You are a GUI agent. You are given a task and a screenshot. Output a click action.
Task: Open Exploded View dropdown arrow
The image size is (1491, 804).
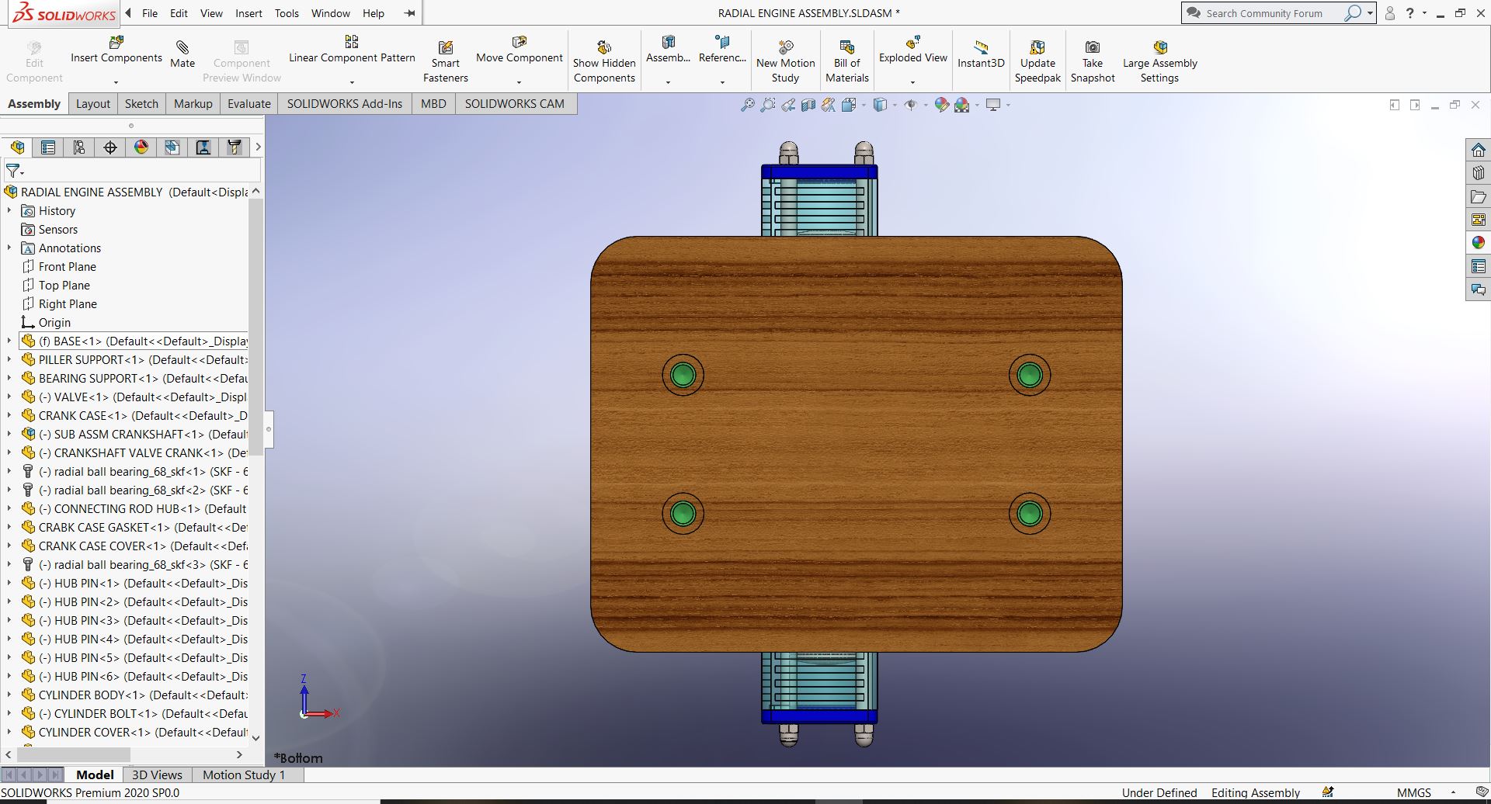[912, 81]
